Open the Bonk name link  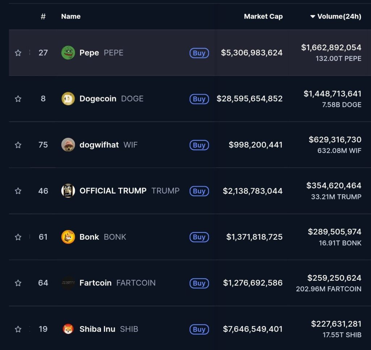click(x=89, y=237)
